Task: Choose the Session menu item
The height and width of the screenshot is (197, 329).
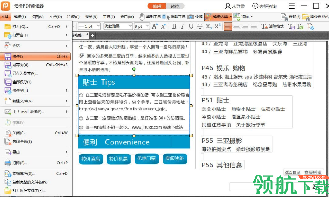Action: [x=36, y=46]
